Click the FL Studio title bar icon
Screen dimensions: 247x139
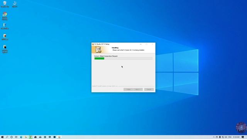point(93,44)
